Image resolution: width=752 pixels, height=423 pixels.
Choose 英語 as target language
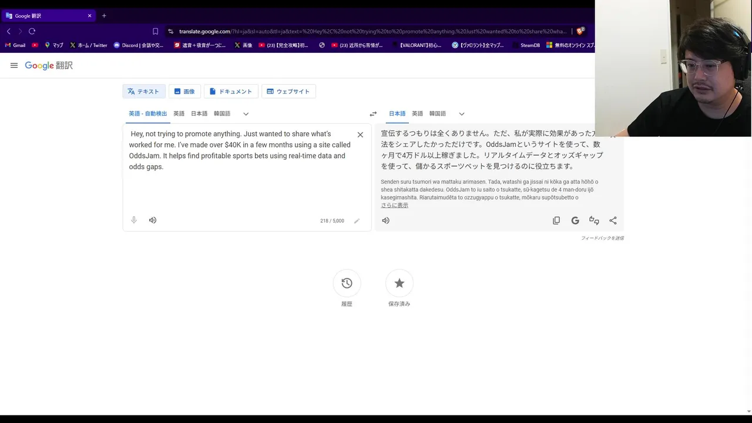[417, 114]
